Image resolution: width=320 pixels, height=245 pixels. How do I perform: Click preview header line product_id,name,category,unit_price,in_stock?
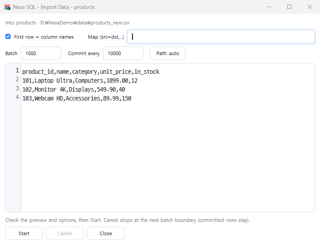pos(91,72)
